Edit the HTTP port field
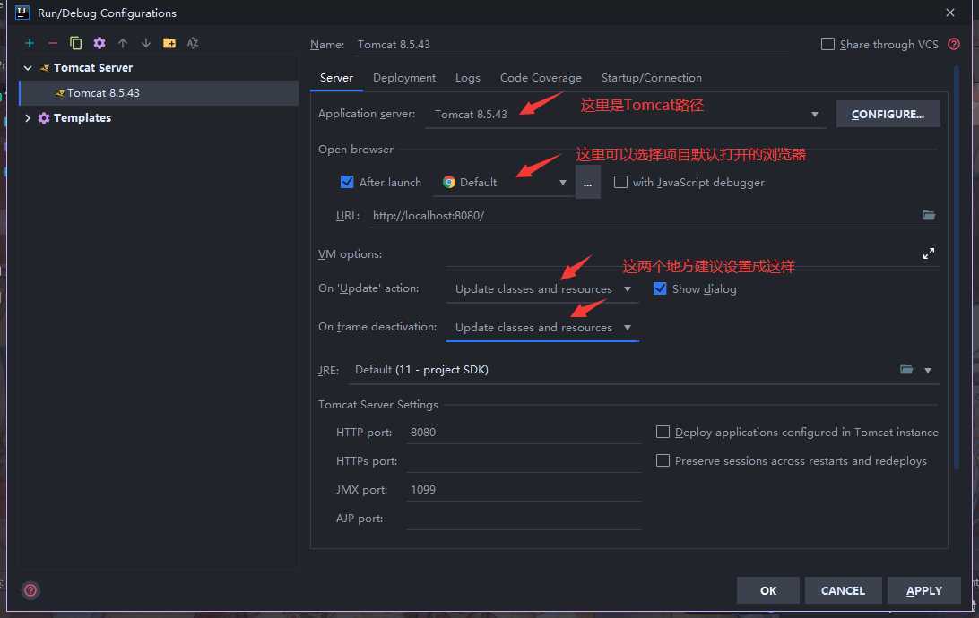Screen dimensions: 979x618 click(524, 433)
